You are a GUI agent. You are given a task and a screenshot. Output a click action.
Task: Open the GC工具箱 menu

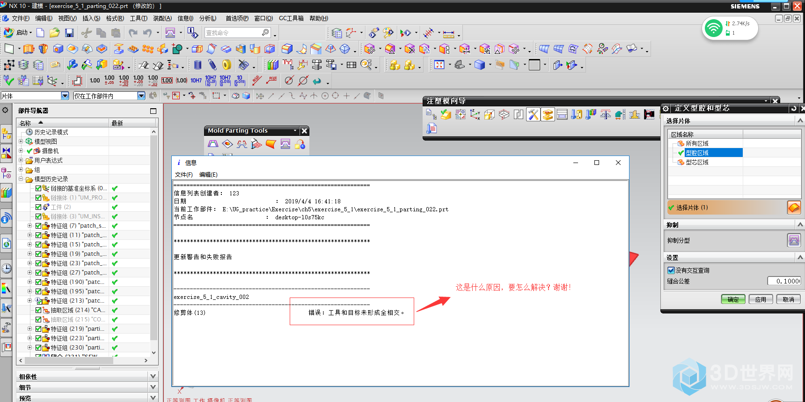pos(291,18)
